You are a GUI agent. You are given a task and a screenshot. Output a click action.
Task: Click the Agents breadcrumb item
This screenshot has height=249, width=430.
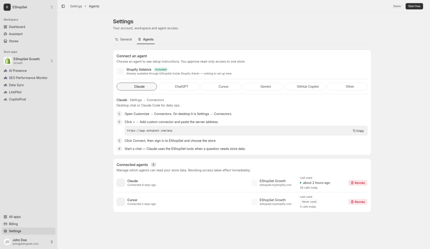(x=94, y=6)
